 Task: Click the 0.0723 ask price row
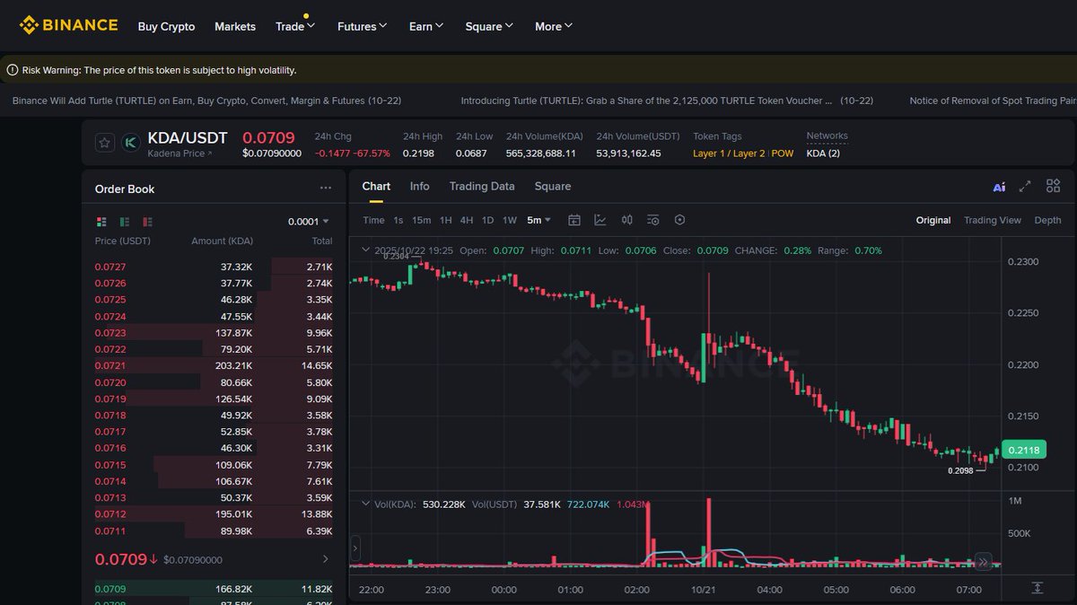tap(214, 333)
